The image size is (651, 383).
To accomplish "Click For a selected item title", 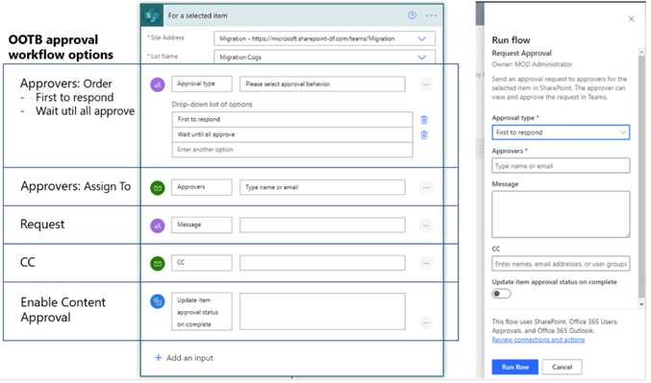I will point(198,15).
